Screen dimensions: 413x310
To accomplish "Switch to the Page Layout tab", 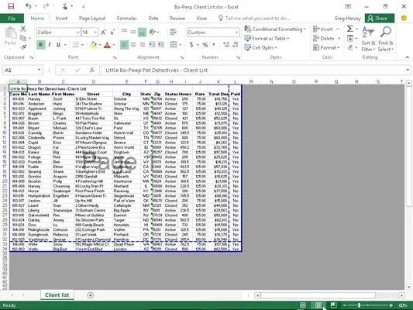I will coord(92,19).
